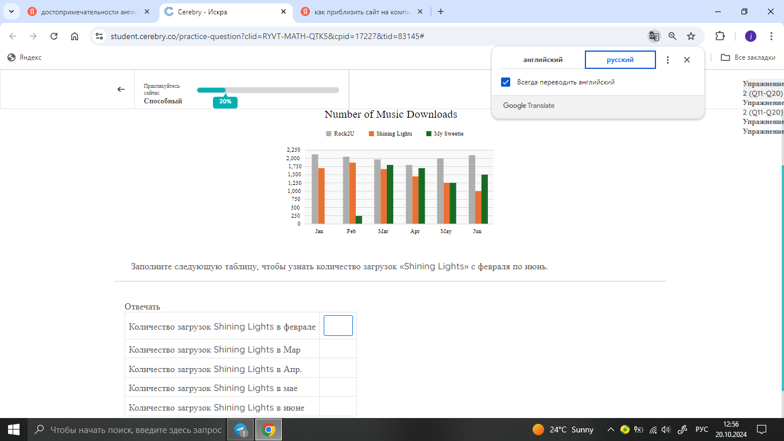Click the 'Отвечать' heading

pos(142,307)
